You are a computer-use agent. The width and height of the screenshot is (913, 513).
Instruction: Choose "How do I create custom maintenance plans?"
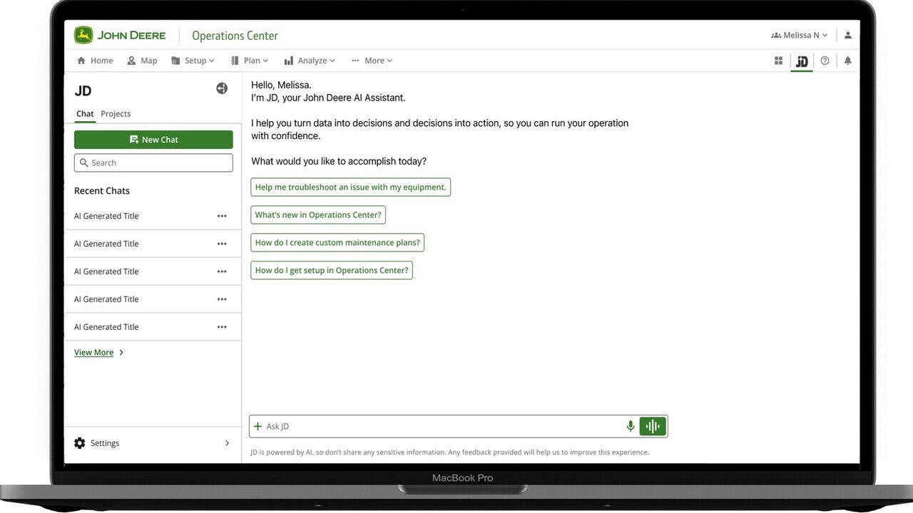(337, 243)
